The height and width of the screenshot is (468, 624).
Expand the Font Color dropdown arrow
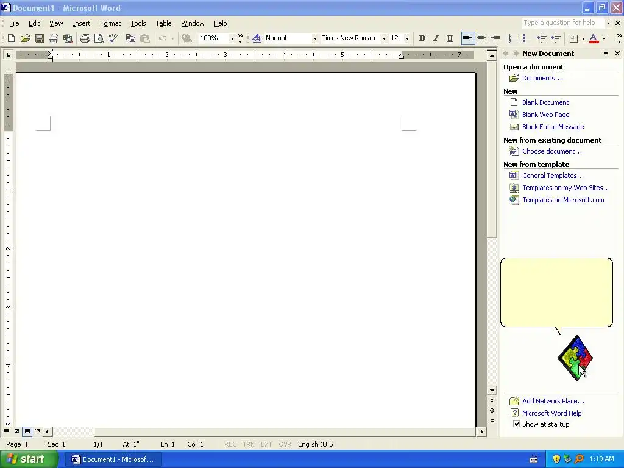click(604, 38)
